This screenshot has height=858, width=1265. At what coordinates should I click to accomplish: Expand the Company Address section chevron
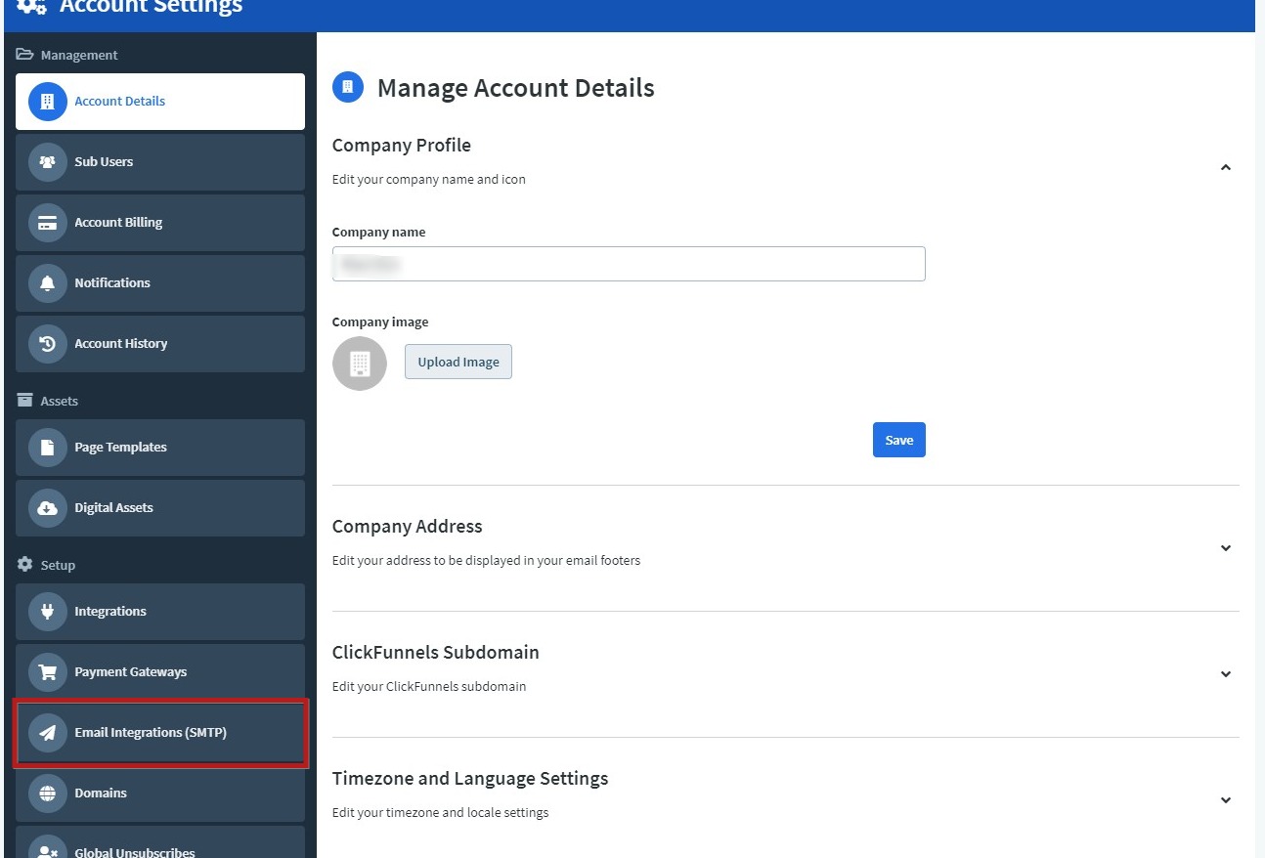(1226, 548)
